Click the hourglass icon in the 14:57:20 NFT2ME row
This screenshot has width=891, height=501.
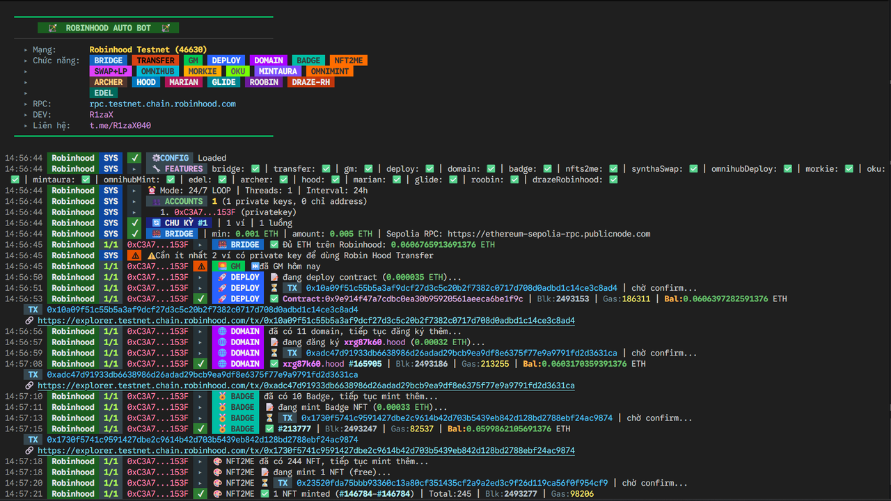(265, 483)
